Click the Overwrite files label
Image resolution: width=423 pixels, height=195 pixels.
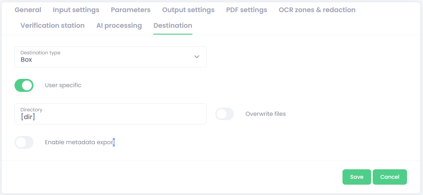click(265, 114)
